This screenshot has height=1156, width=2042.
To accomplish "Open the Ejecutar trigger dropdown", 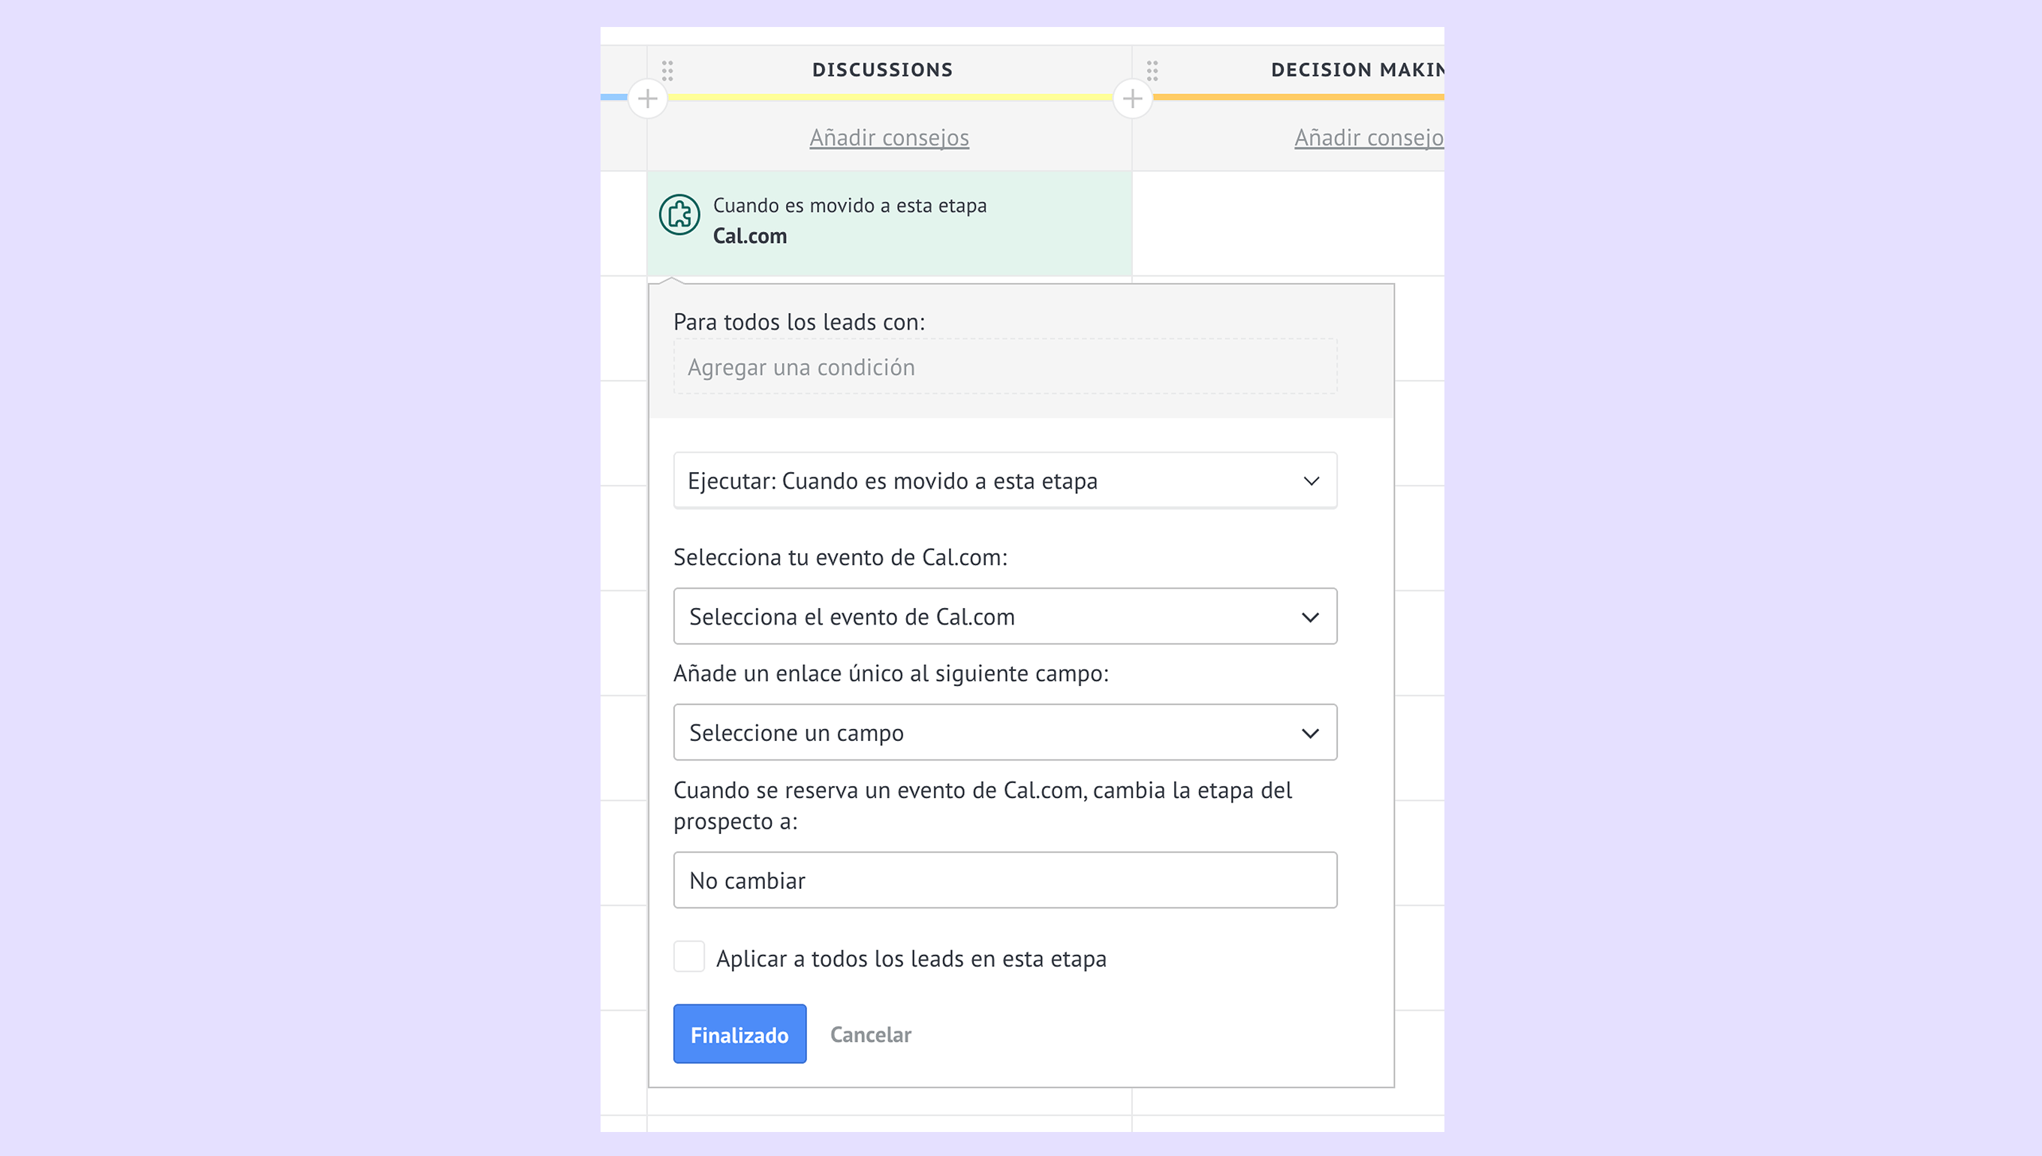I will click(x=1004, y=481).
